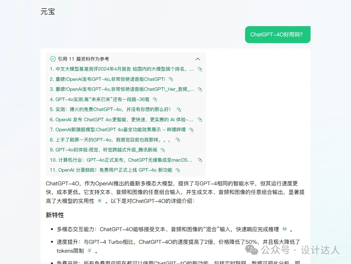Click the external link icon for reference 2

pyautogui.click(x=171, y=79)
